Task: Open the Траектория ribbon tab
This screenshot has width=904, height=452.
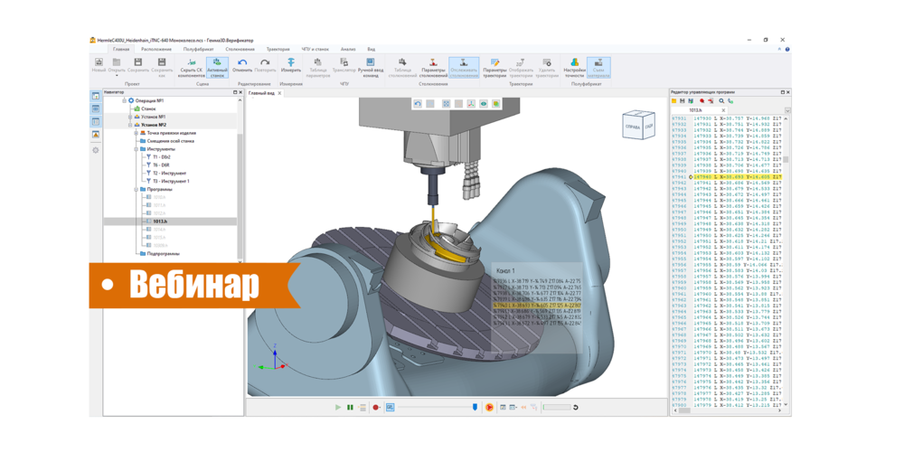Action: (278, 49)
